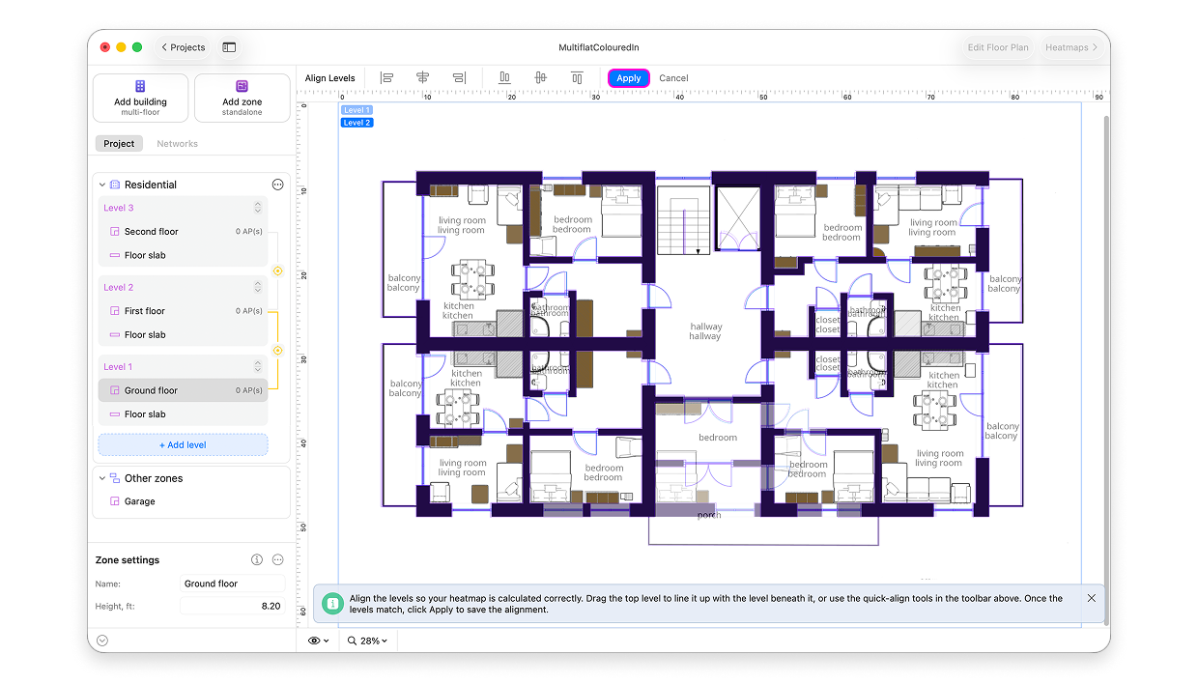The image size is (1198, 684).
Task: Align levels by vertical centers
Action: 540,78
